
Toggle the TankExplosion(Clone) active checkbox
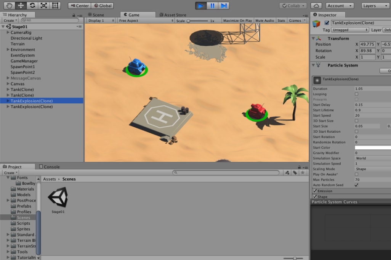[327, 23]
